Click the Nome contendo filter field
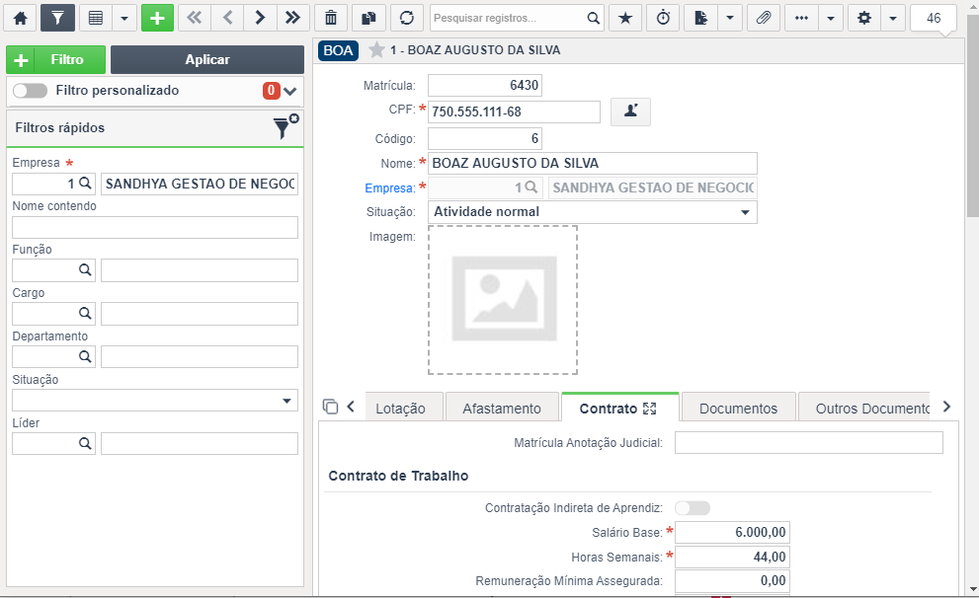The height and width of the screenshot is (598, 979). [x=155, y=228]
